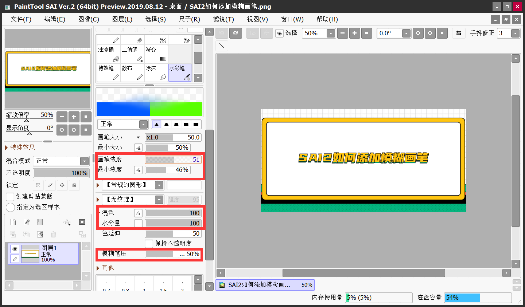Select 指定为选区样本 radio option
This screenshot has width=525, height=307.
10,207
